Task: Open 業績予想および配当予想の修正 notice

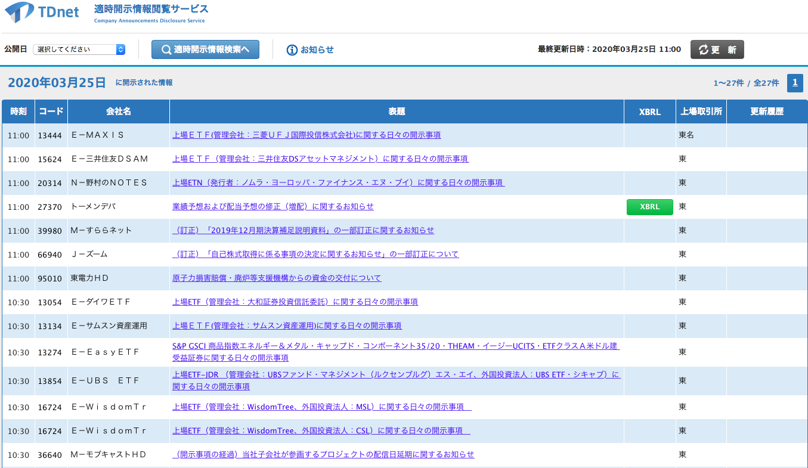Action: click(273, 207)
